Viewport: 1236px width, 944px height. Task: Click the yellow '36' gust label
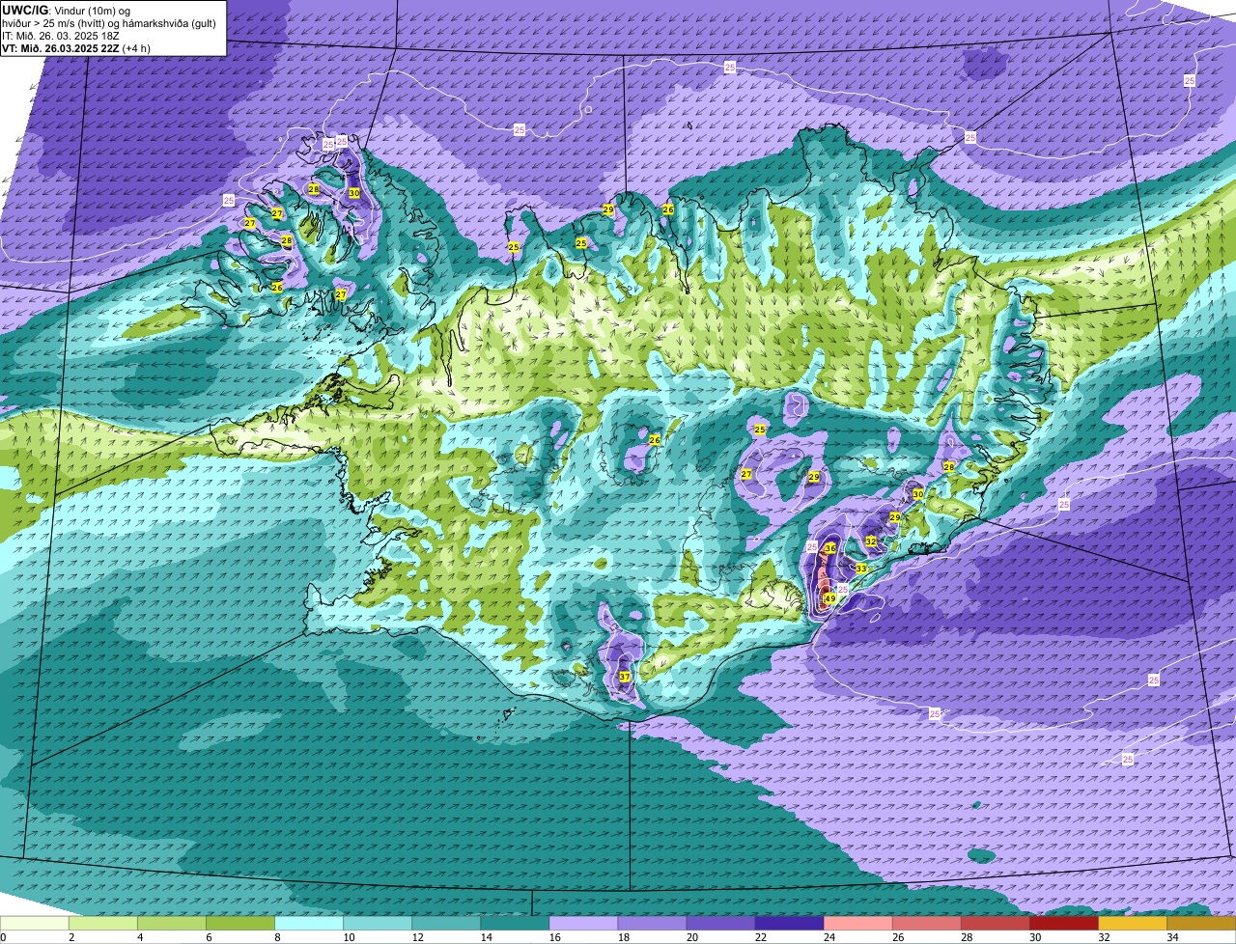tap(829, 548)
